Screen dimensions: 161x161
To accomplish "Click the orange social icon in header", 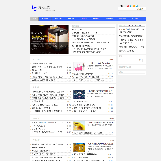I will point(134,6).
